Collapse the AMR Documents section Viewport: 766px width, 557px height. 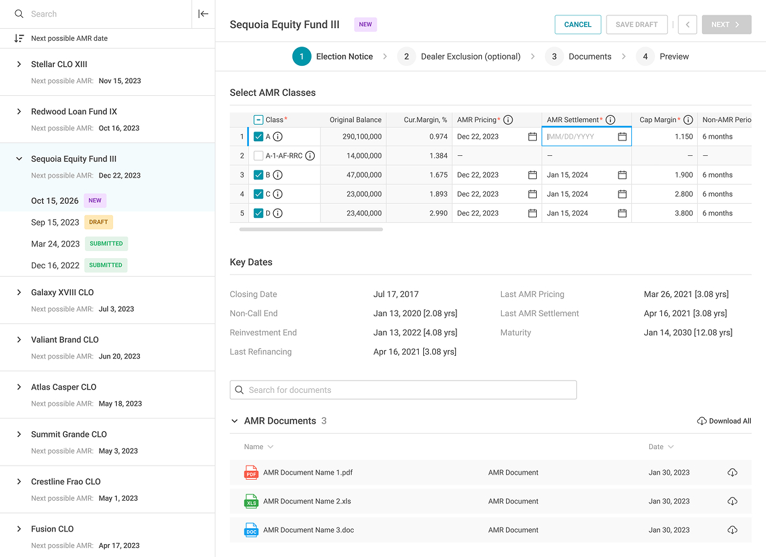coord(235,421)
